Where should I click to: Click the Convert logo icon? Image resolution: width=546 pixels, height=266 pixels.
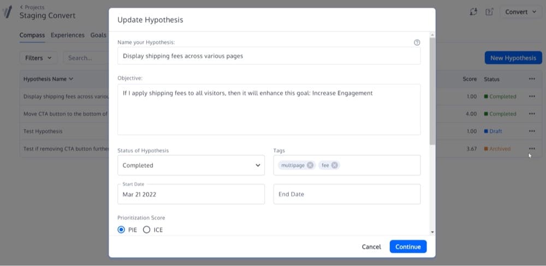click(x=7, y=12)
